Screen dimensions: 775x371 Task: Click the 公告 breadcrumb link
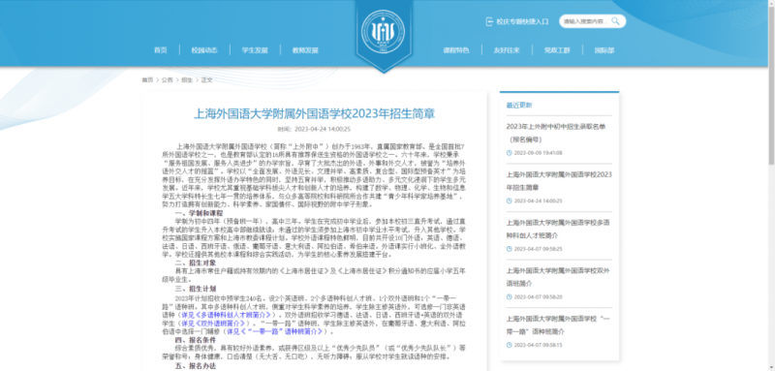(167, 80)
